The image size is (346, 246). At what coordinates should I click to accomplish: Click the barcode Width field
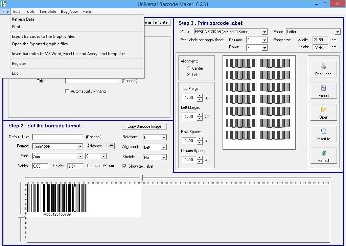40,166
